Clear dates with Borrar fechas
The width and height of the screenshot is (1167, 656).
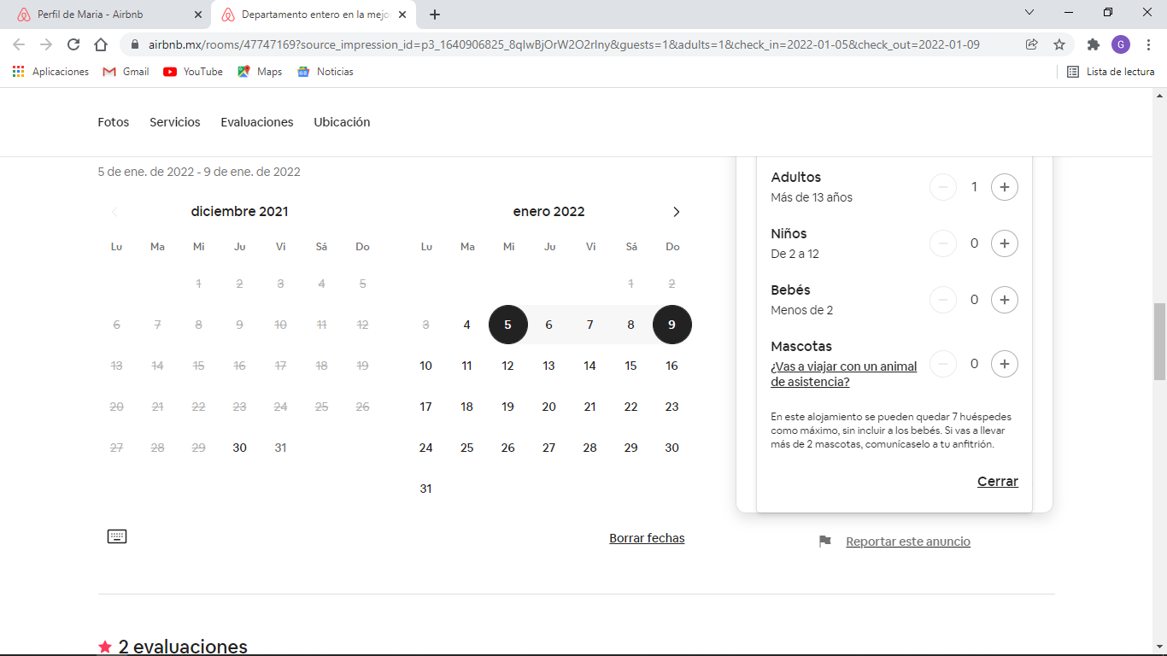click(647, 538)
